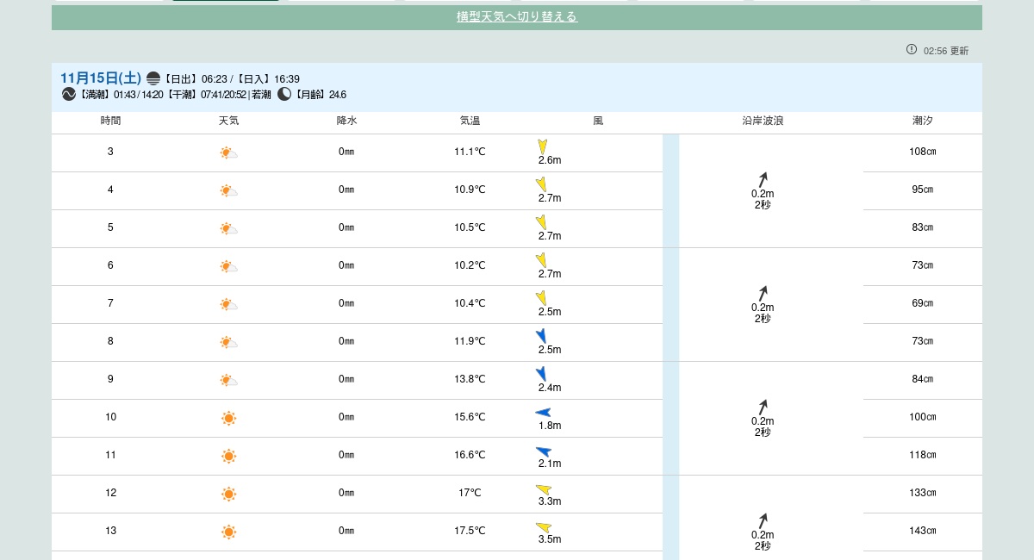
Task: Click the partly cloudy icon at 3 o'clock row
Action: (x=228, y=153)
